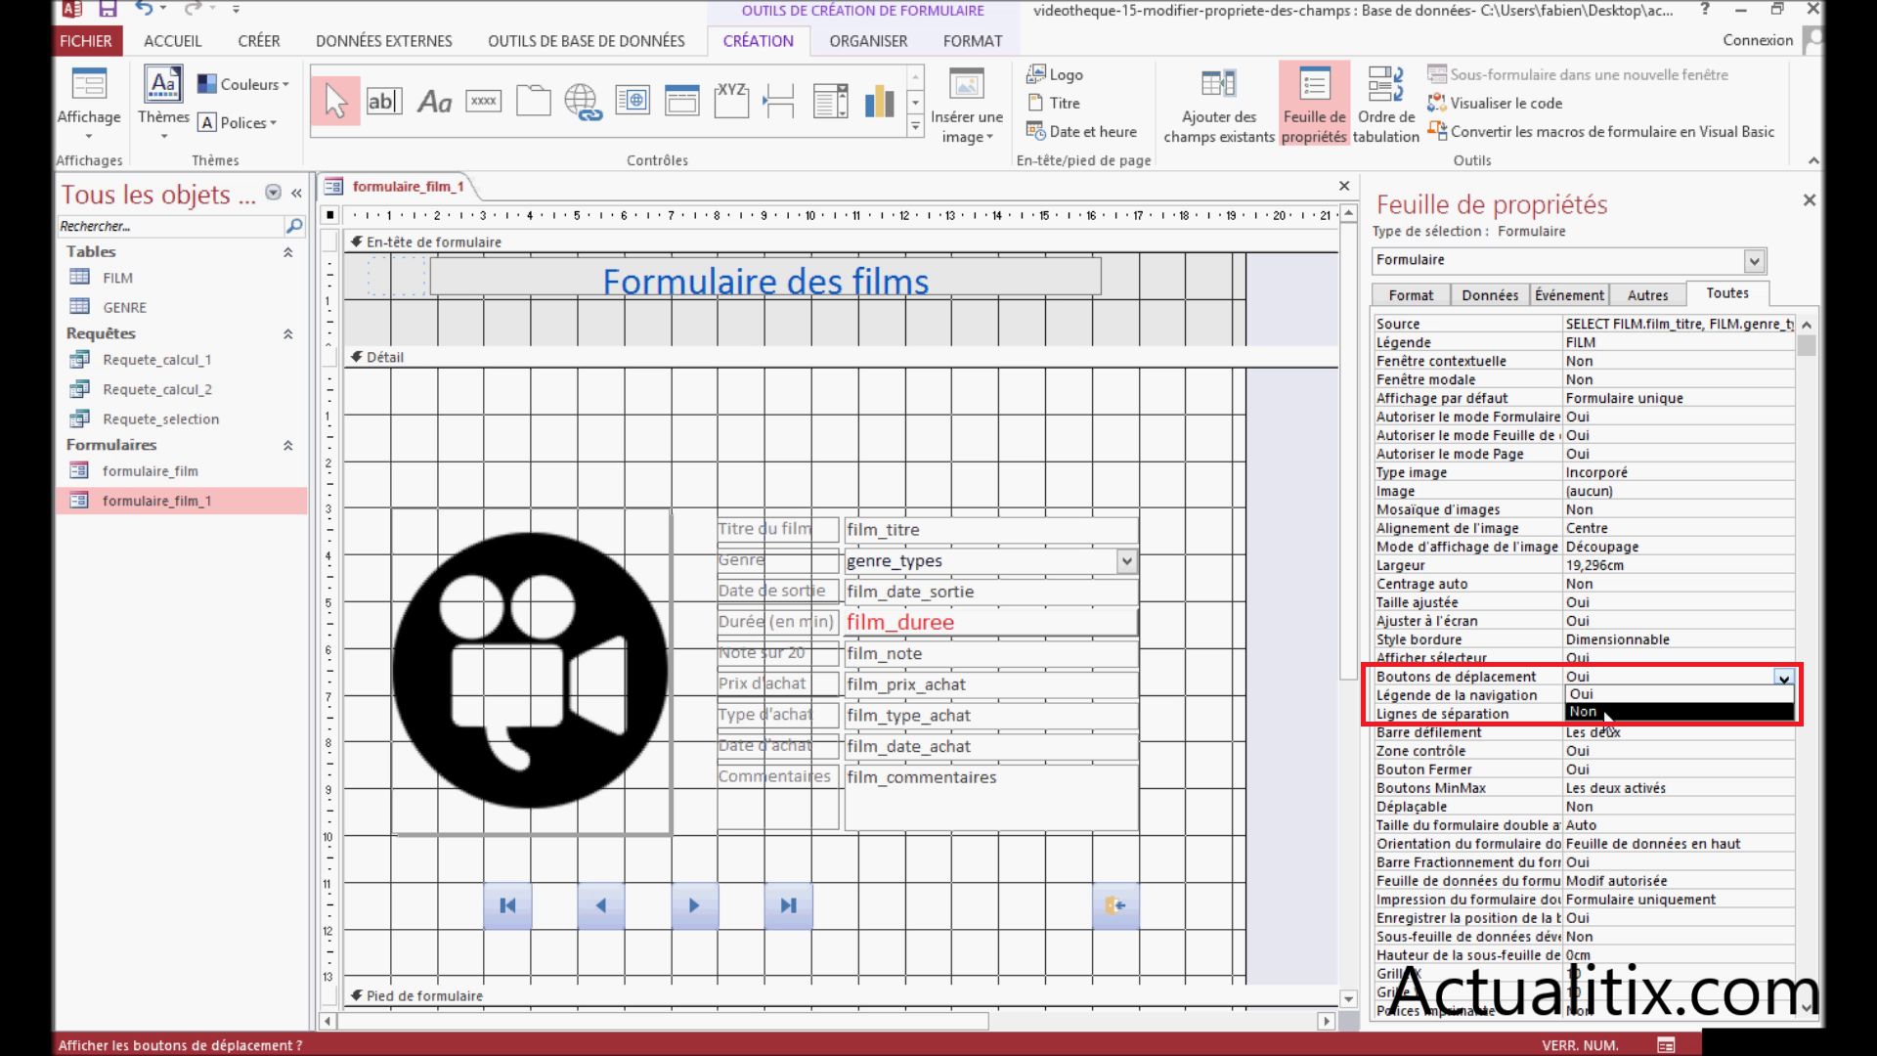Expand the controls gallery More arrow
The width and height of the screenshot is (1877, 1056).
click(x=915, y=126)
